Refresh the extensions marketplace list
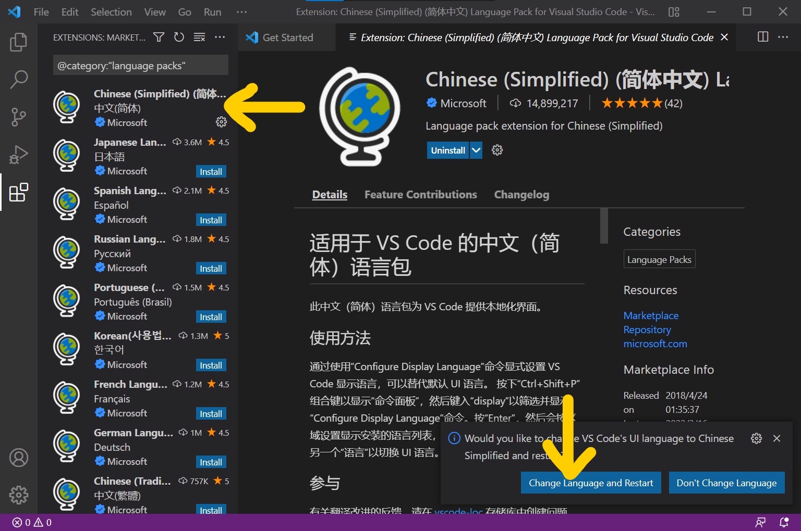Viewport: 801px width, 531px height. click(179, 37)
